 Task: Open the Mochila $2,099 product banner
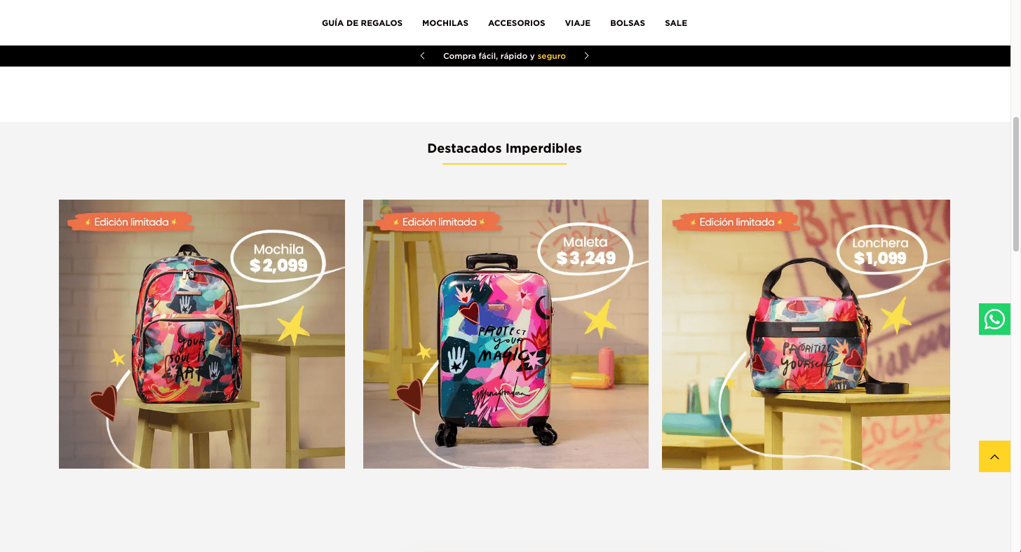(202, 334)
